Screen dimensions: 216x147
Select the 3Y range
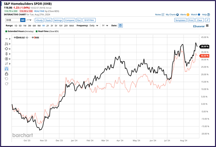click(52, 26)
